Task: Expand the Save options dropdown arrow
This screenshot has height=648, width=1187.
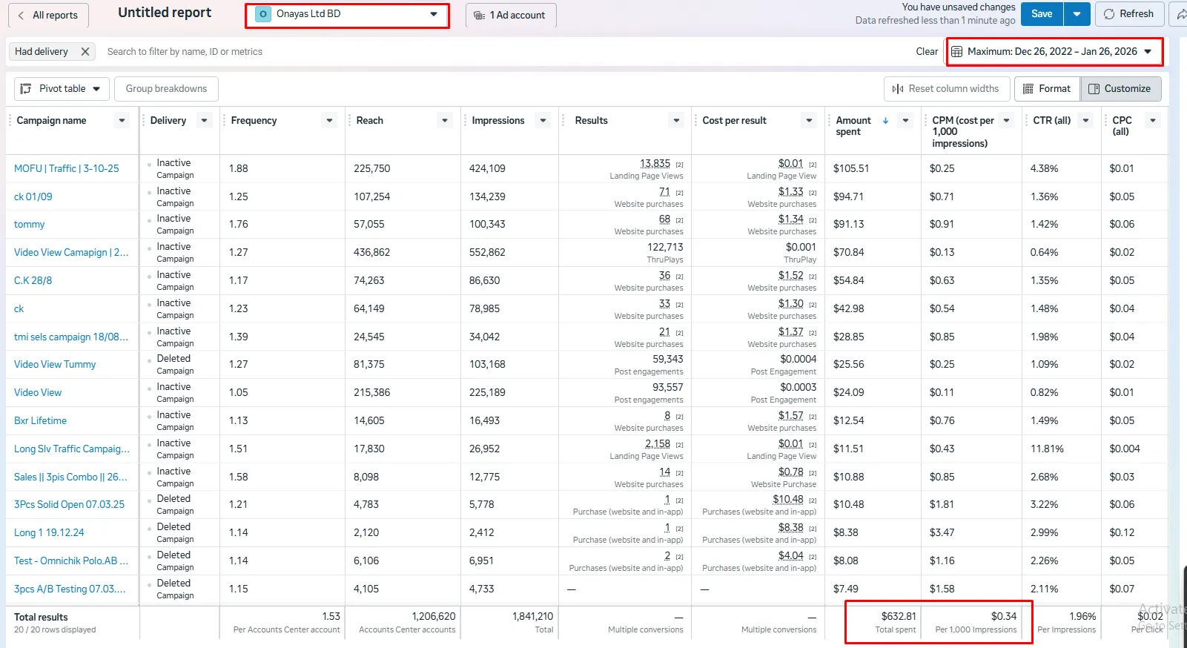Action: tap(1077, 14)
